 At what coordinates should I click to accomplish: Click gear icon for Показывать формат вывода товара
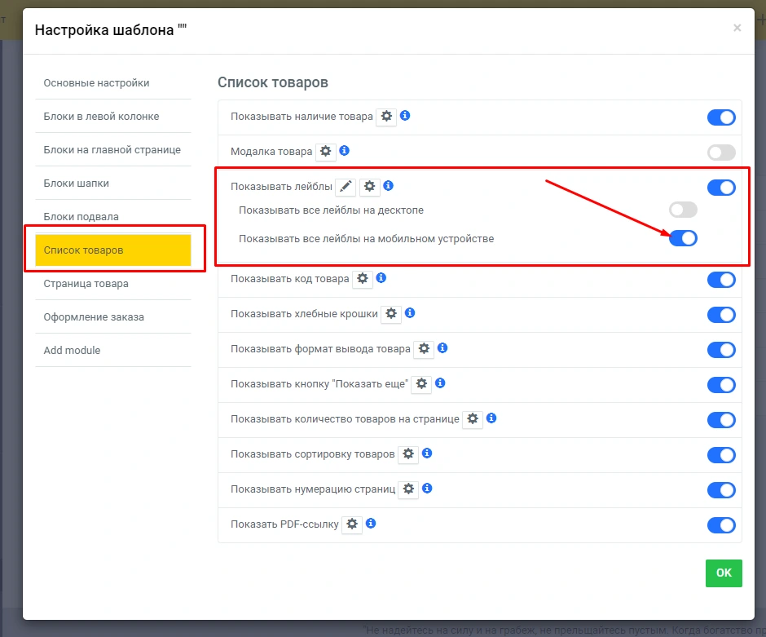(424, 348)
